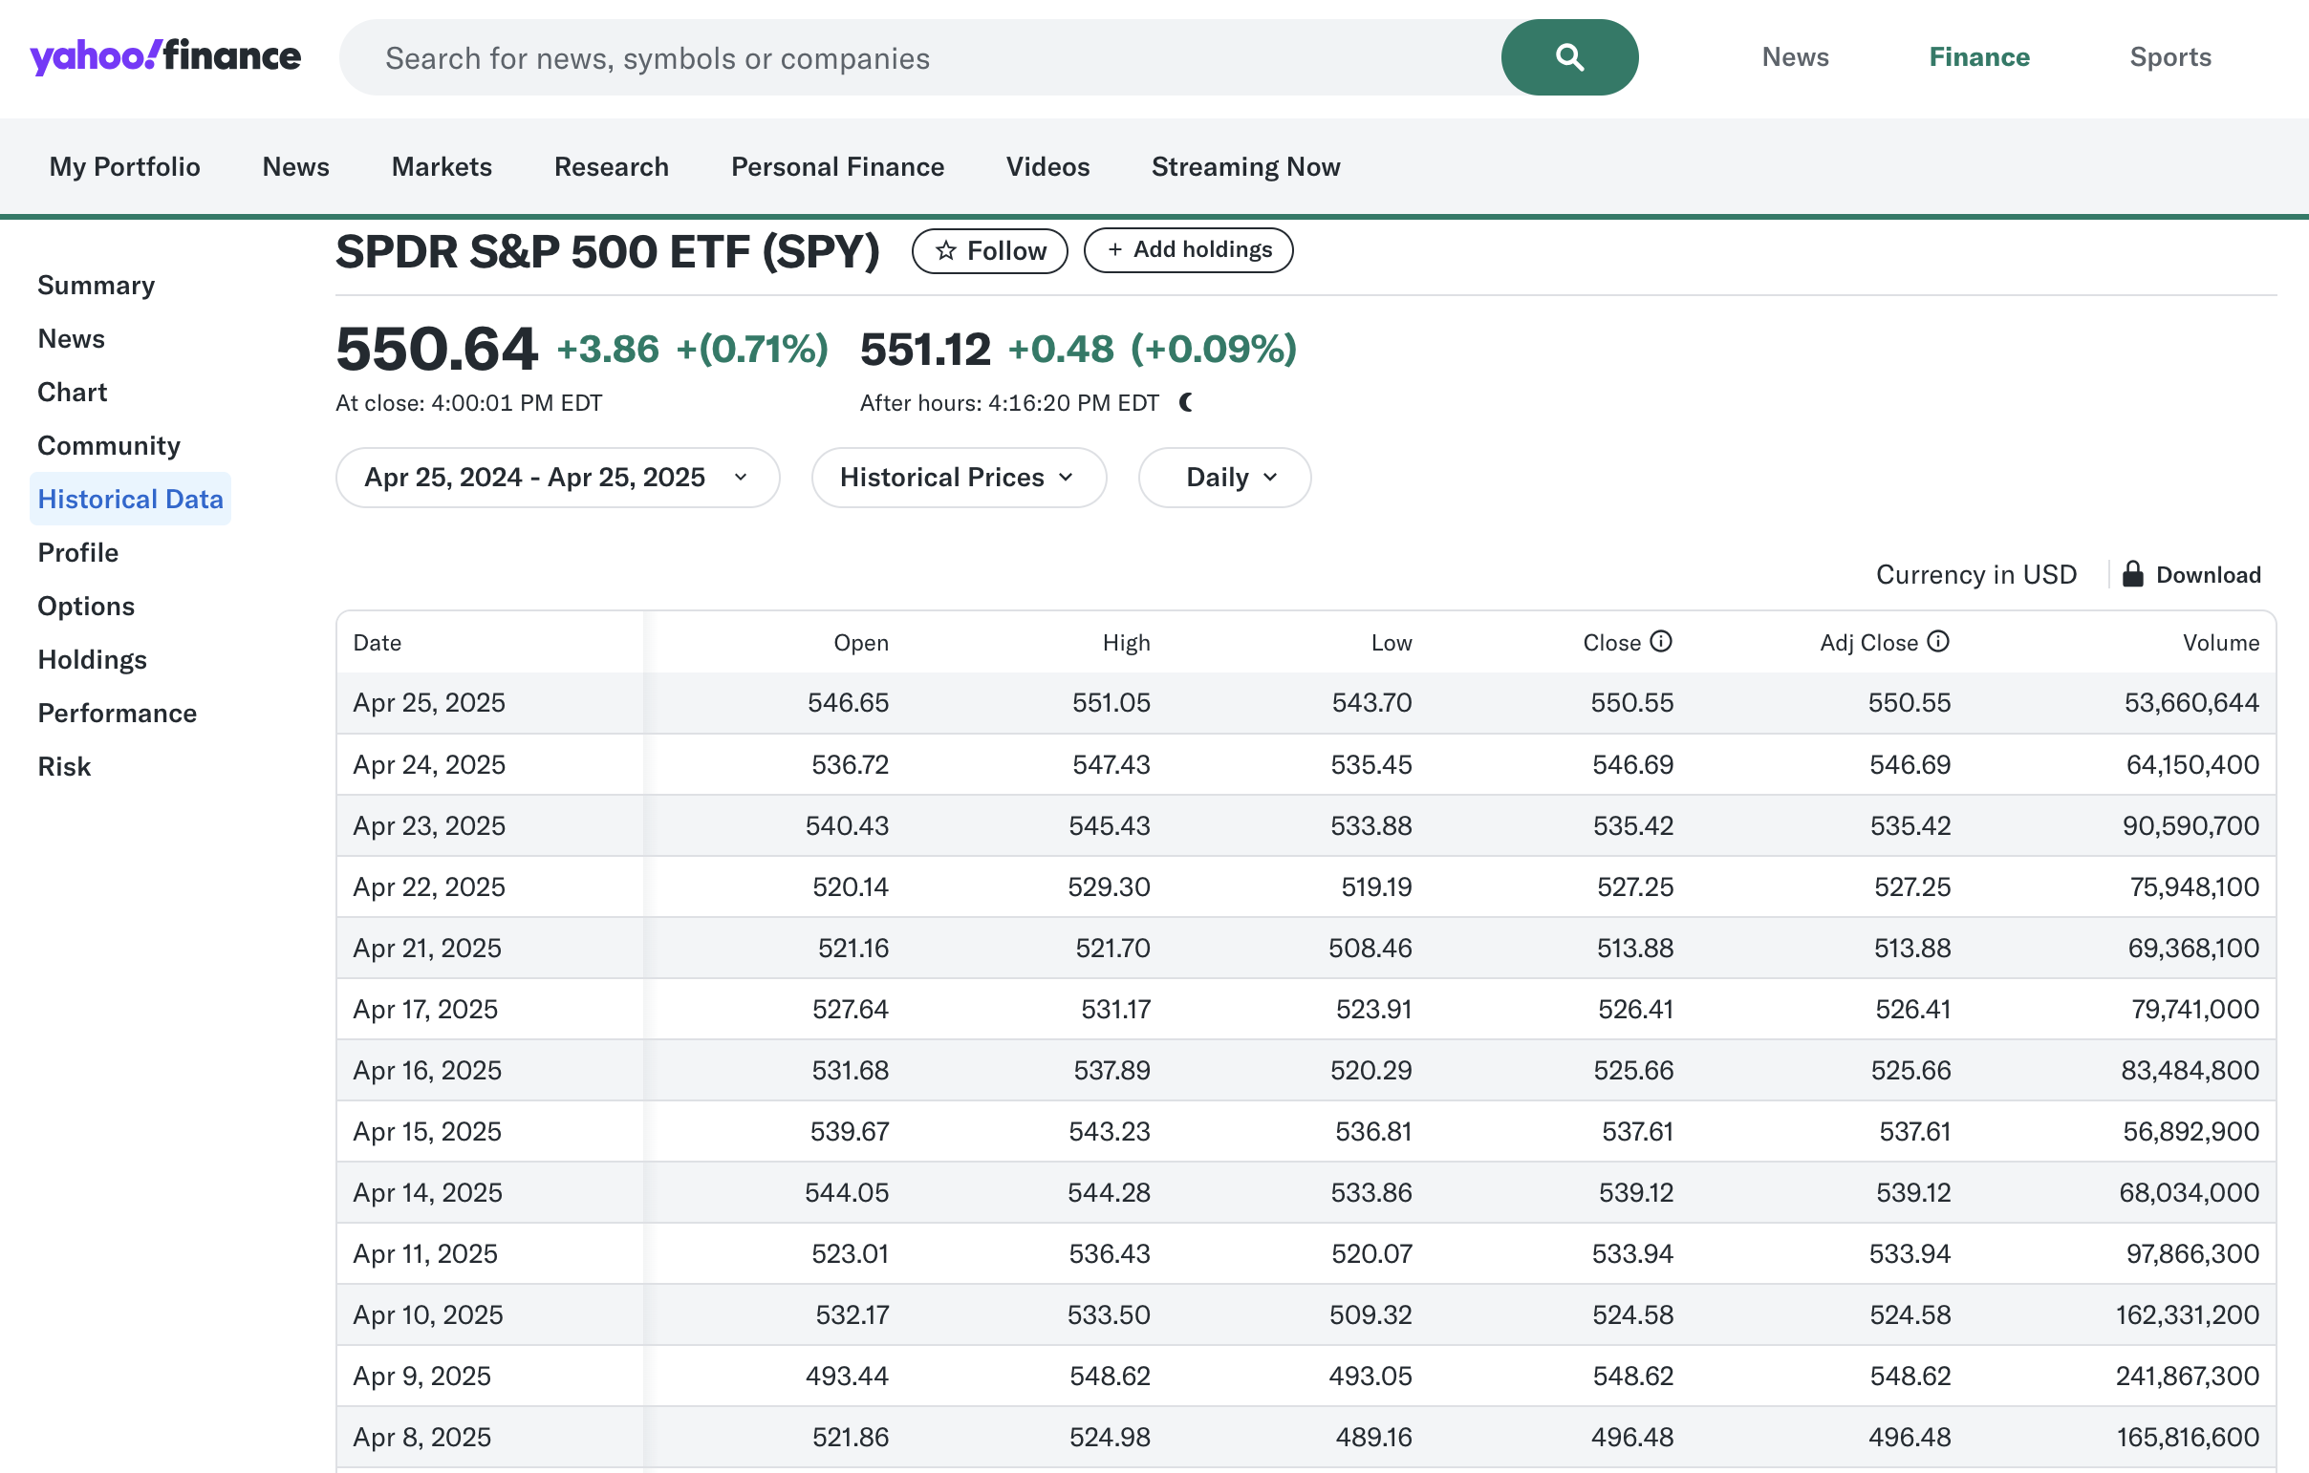
Task: Open the Historical Prices dropdown
Action: click(x=958, y=478)
